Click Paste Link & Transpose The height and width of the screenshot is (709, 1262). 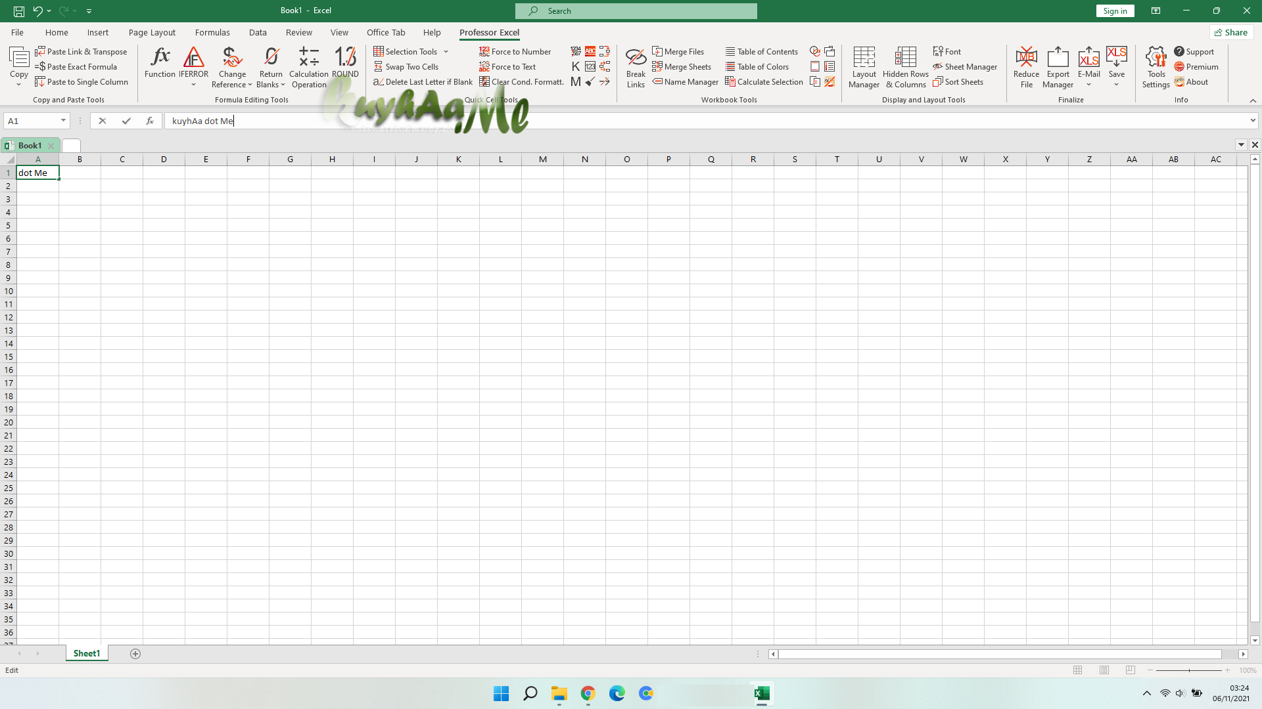(81, 52)
